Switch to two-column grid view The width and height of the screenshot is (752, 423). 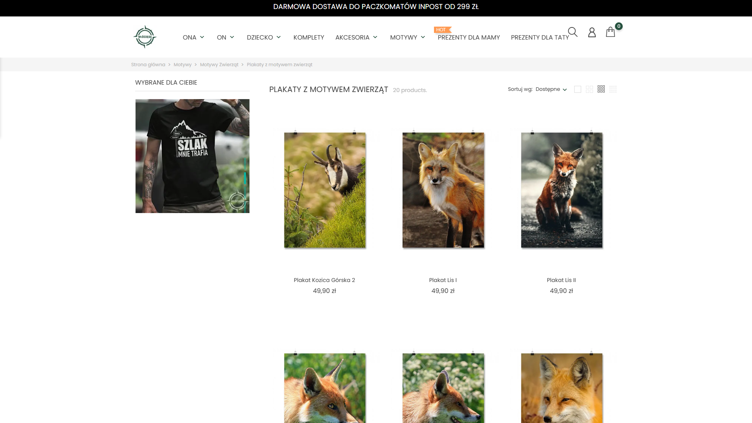pos(589,89)
